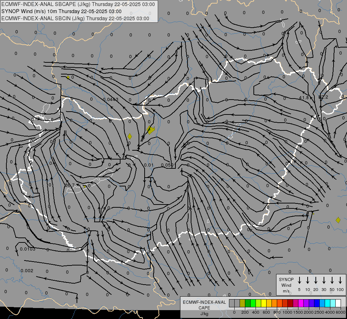The image size is (347, 319).
Task: Click the irregular olive CAPE patch with green dot
Action: click(151, 130)
